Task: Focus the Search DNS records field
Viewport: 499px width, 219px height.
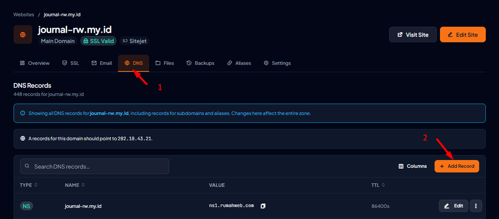Action: (x=95, y=166)
